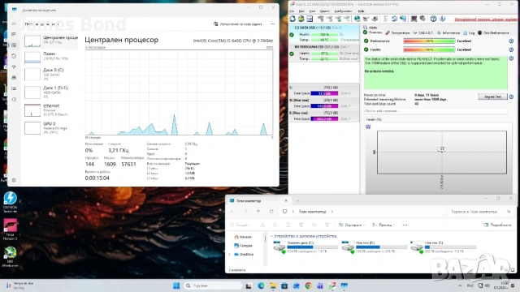Select drive (D:) in File Explorer
Viewport: 520px width, 292px height.
tap(375, 247)
